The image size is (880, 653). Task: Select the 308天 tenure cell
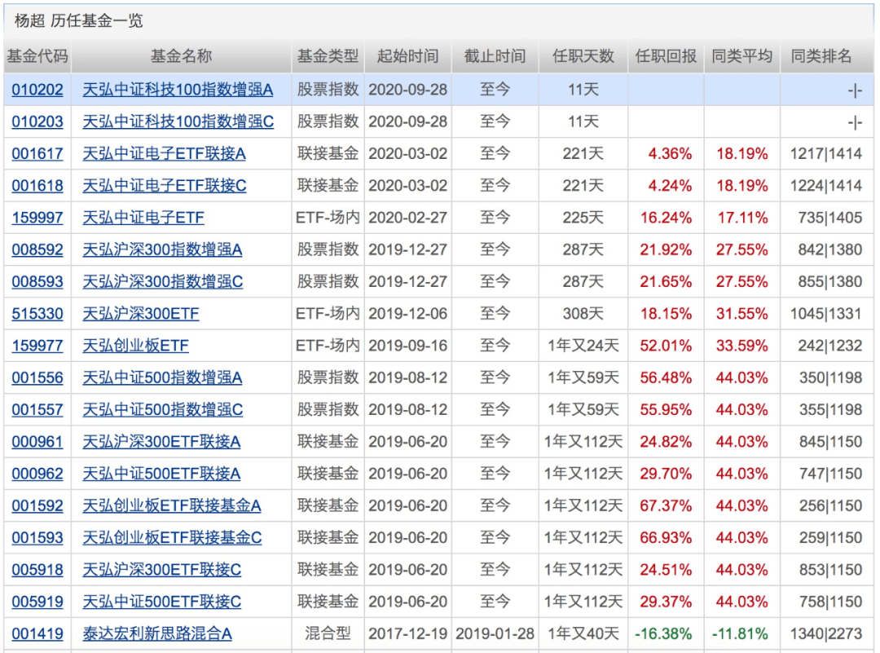click(x=583, y=314)
